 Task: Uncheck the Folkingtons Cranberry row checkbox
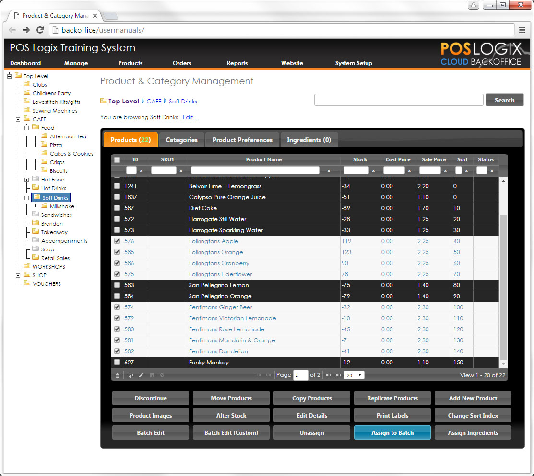tap(117, 263)
